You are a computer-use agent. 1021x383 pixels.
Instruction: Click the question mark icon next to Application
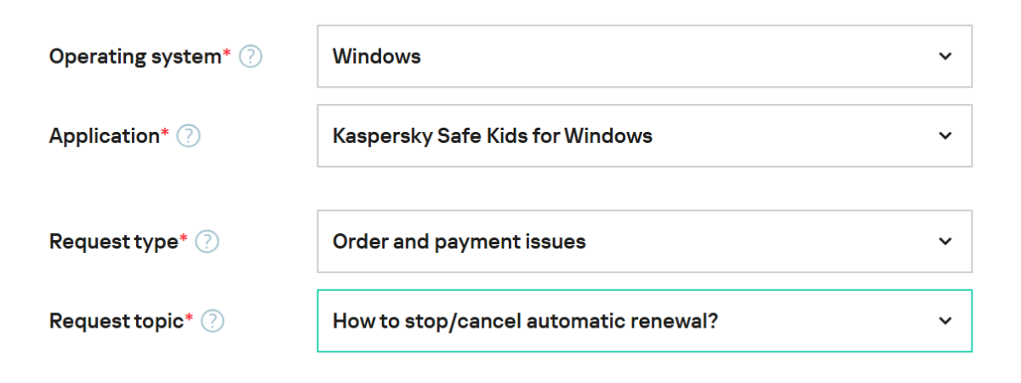(x=188, y=136)
